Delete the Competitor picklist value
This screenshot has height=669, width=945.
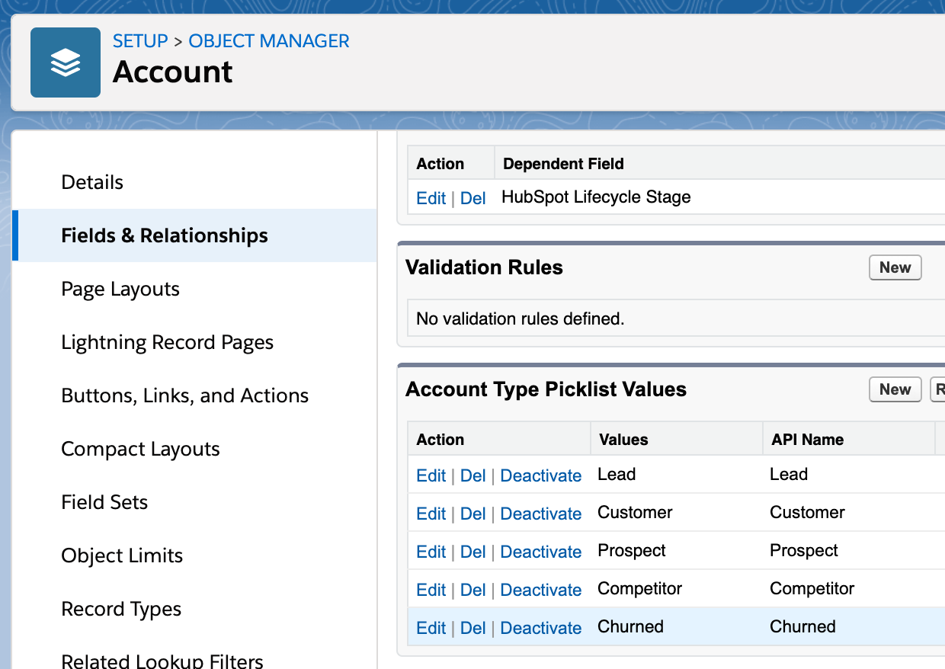pyautogui.click(x=472, y=590)
